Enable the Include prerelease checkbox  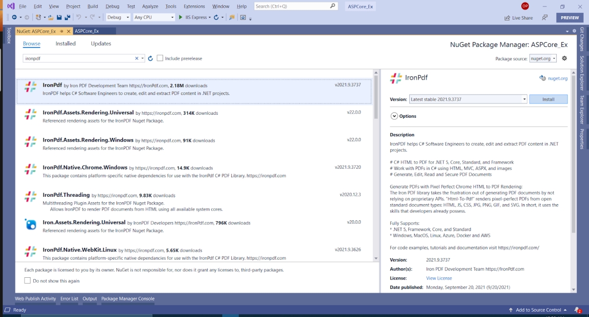click(160, 58)
